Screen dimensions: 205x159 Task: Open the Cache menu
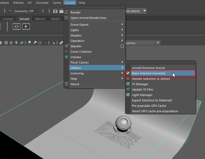click(57, 3)
